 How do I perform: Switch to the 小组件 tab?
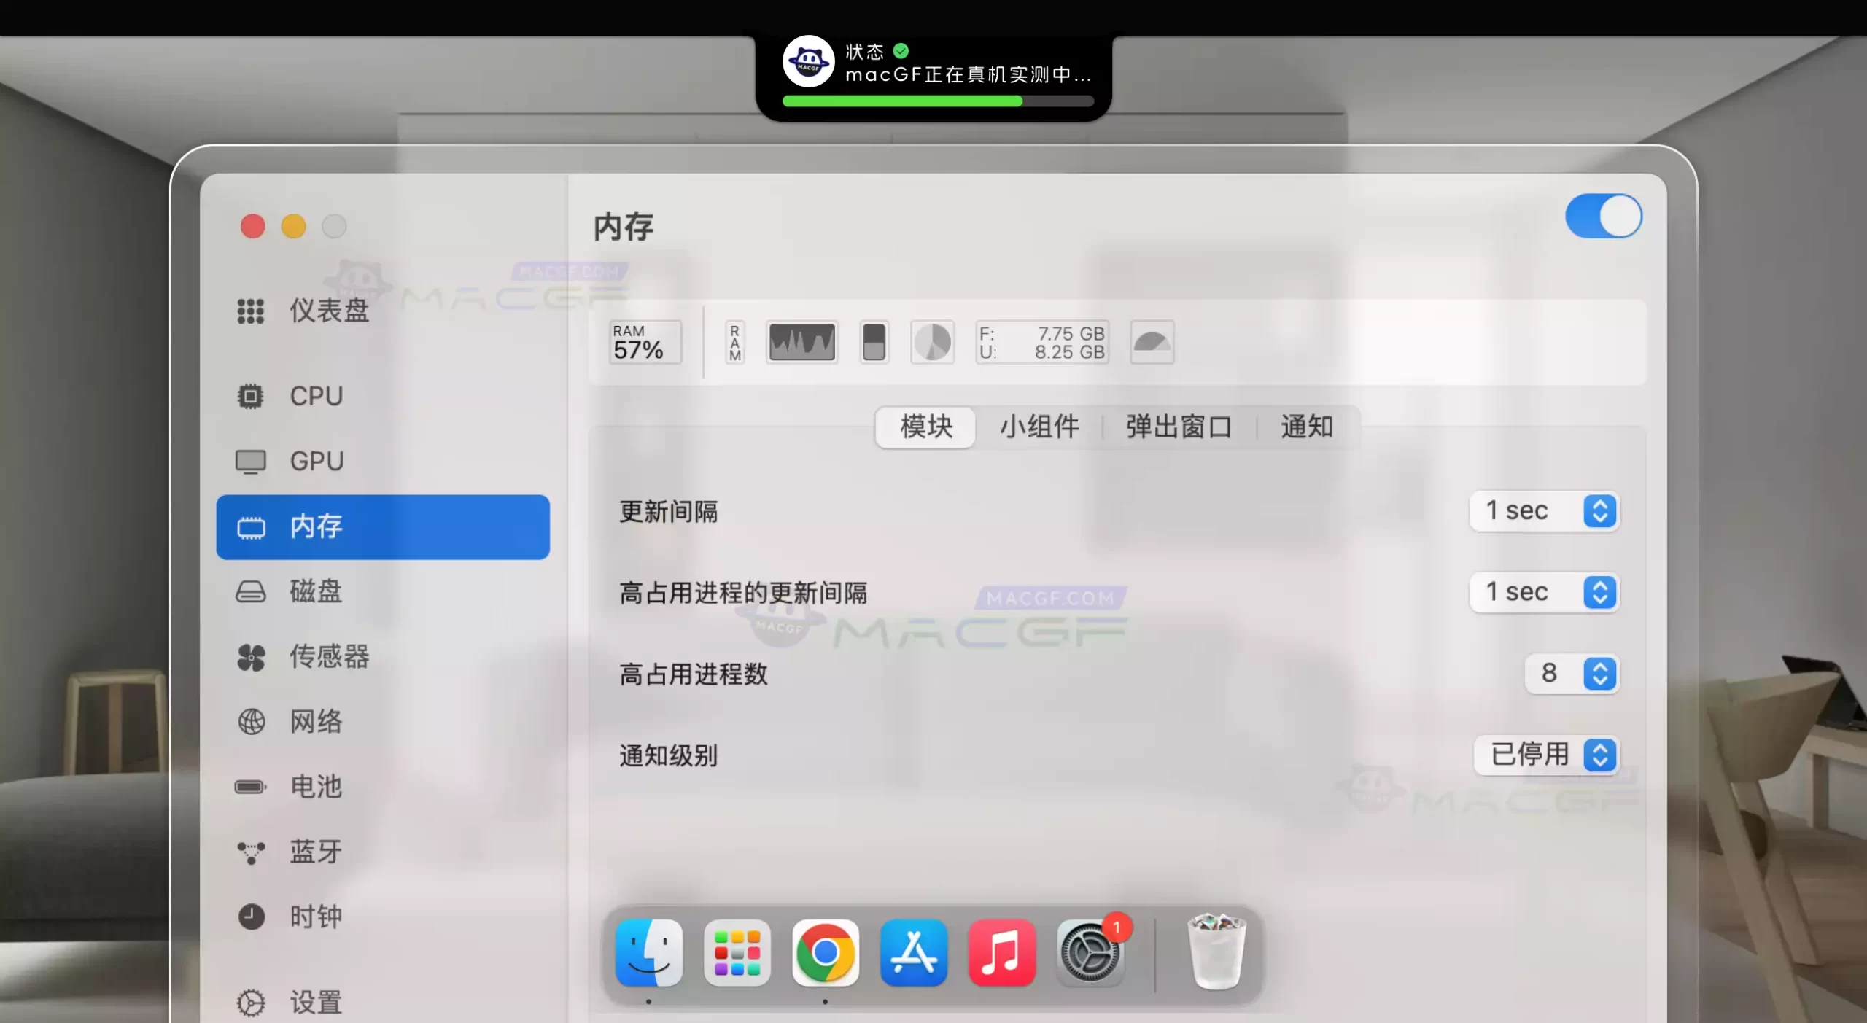pos(1039,427)
